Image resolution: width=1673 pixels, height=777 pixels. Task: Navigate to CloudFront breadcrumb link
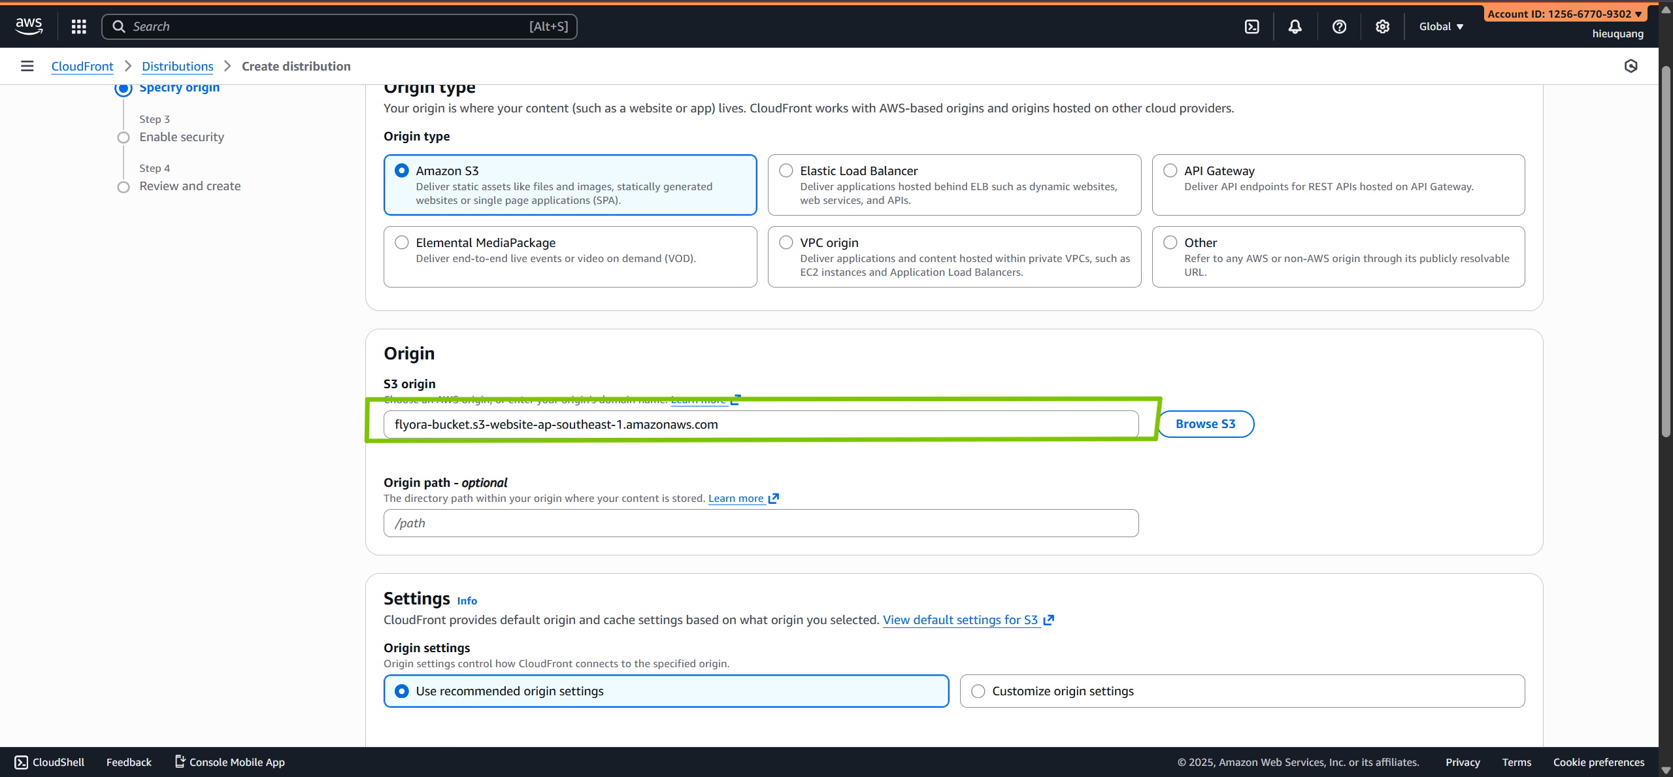tap(82, 66)
